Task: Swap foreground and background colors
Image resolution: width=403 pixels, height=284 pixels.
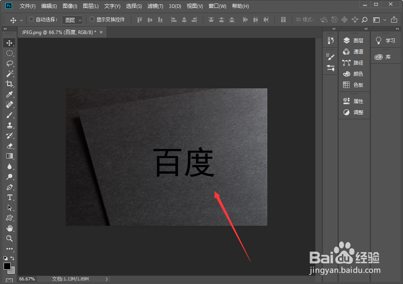Action: 12,258
